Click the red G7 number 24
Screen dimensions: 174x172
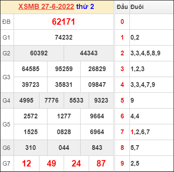click(x=76, y=163)
